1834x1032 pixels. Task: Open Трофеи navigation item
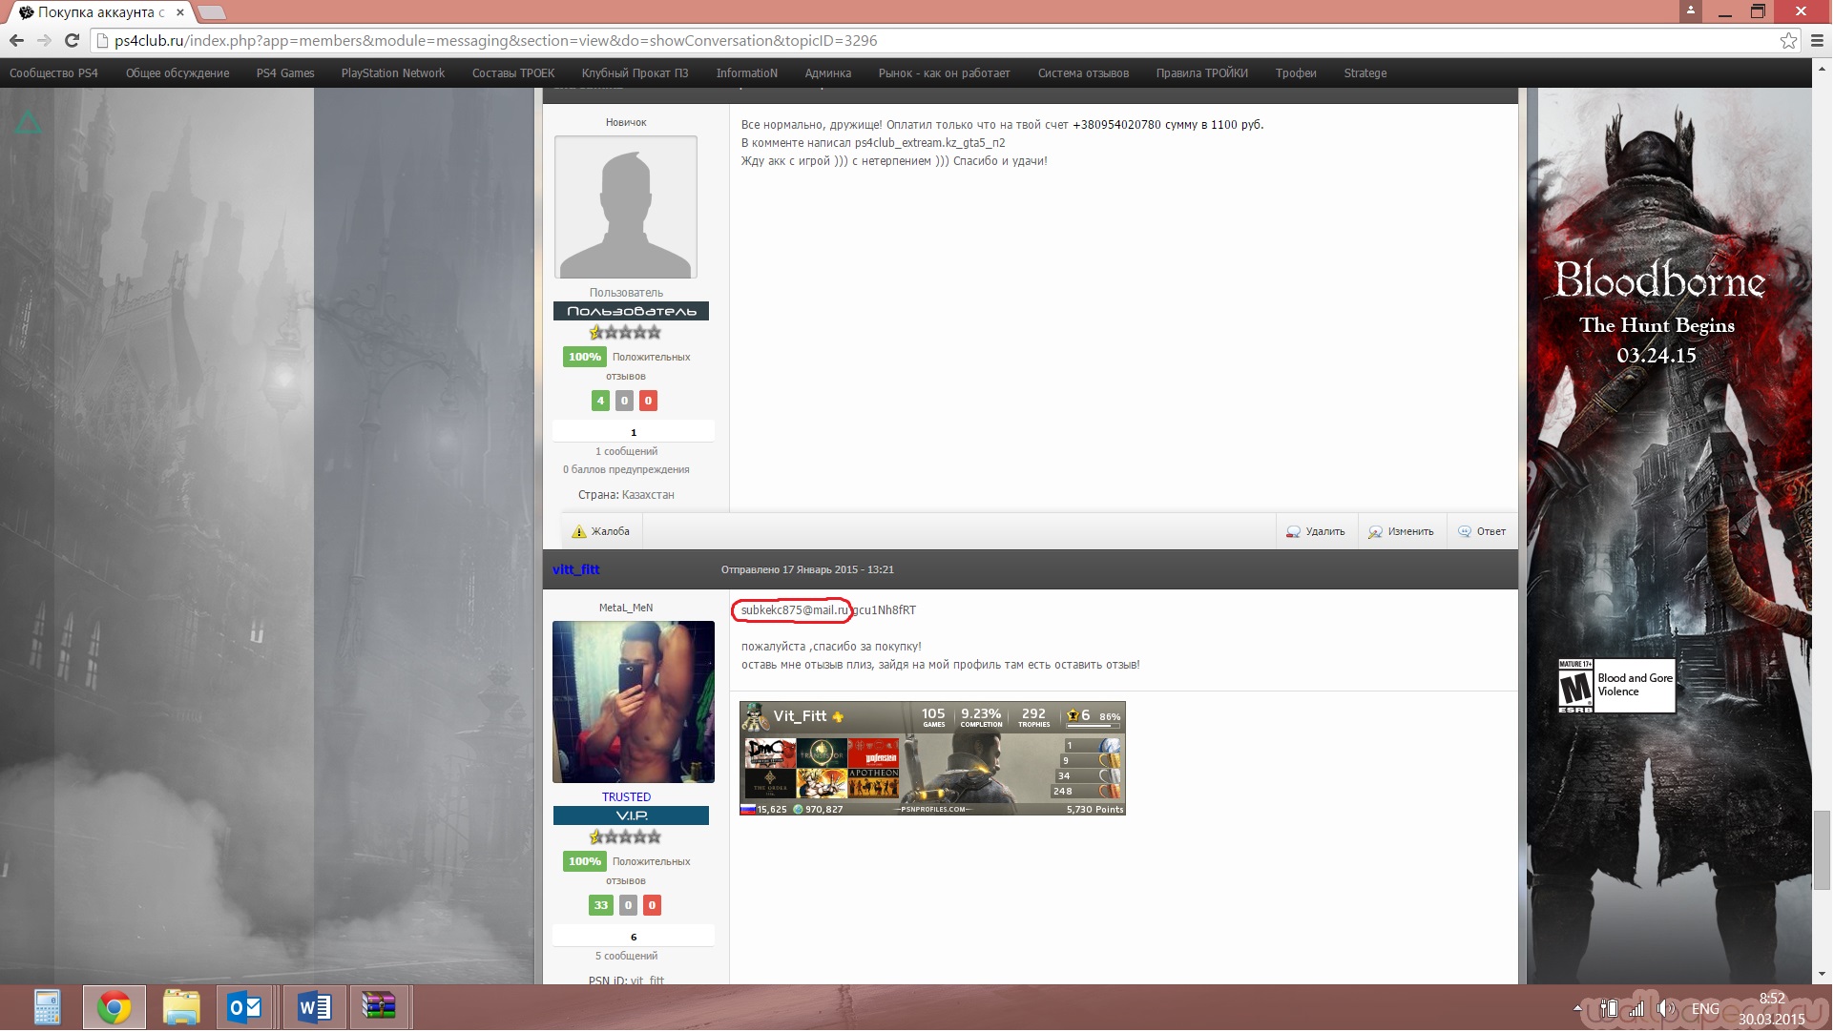pos(1296,73)
